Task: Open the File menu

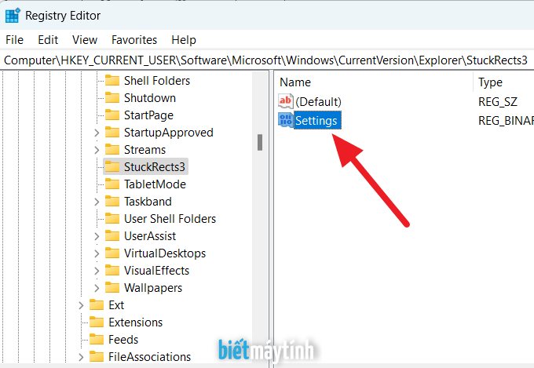Action: (x=14, y=40)
